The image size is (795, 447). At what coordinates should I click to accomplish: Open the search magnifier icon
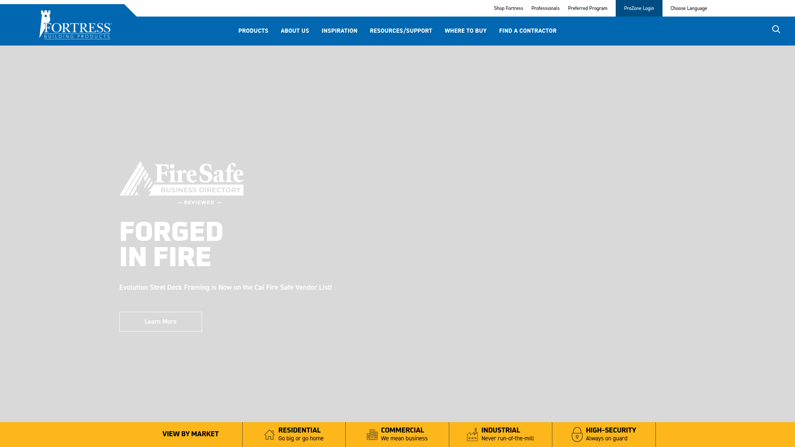coord(776,29)
